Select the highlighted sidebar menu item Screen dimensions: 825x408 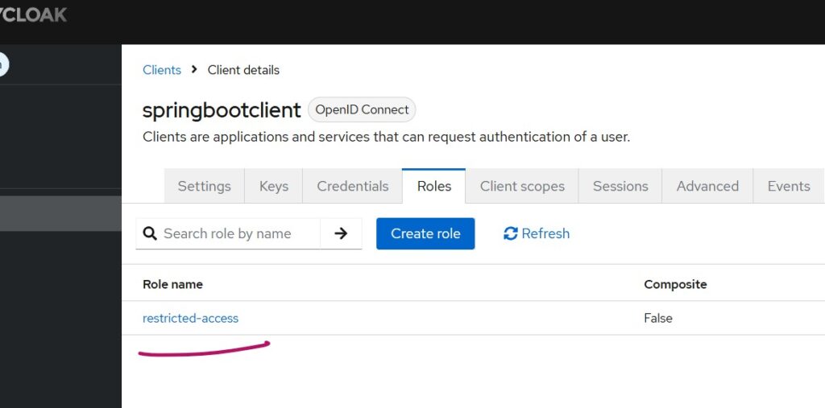click(60, 213)
